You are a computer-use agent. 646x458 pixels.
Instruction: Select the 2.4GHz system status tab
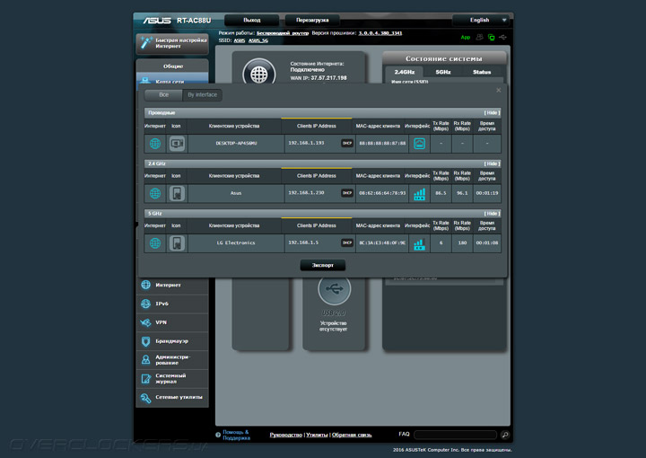[x=404, y=72]
